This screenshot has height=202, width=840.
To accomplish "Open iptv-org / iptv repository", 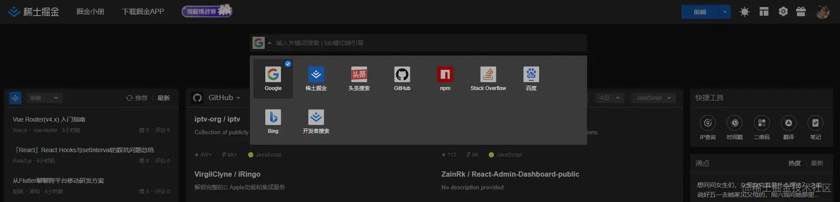I will coord(217,119).
